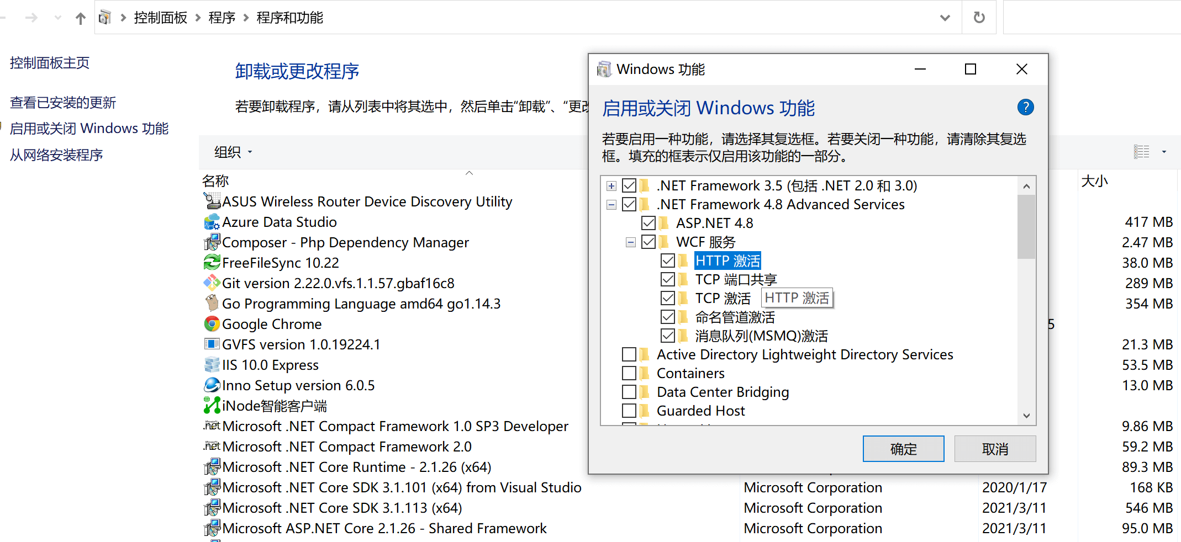Click ASP.NET Core 2.1.26 Shared Framework icon

(x=212, y=528)
